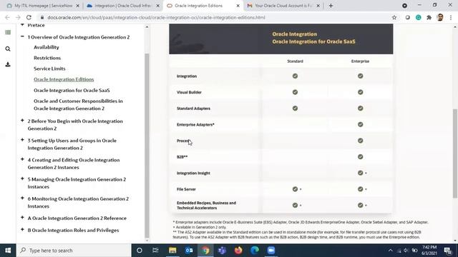The image size is (458, 257).
Task: Click the Visual Builder row label
Action: click(189, 92)
